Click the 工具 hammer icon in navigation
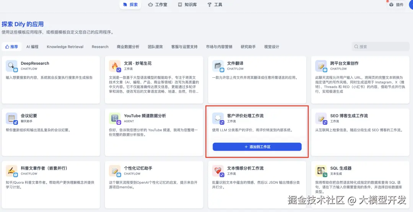Viewport: 413px width, 212px height. (210, 5)
